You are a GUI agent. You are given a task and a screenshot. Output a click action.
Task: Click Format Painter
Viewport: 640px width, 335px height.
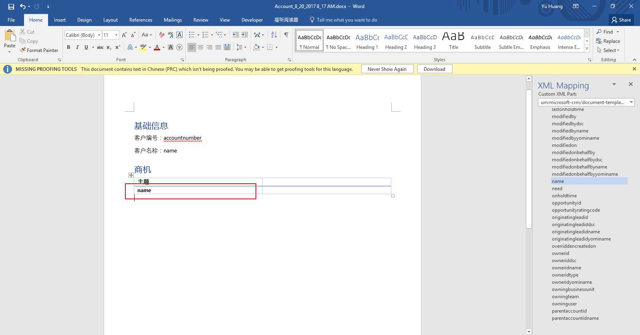tap(39, 50)
